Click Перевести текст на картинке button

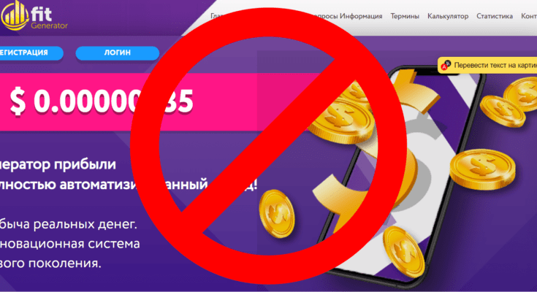coord(487,65)
